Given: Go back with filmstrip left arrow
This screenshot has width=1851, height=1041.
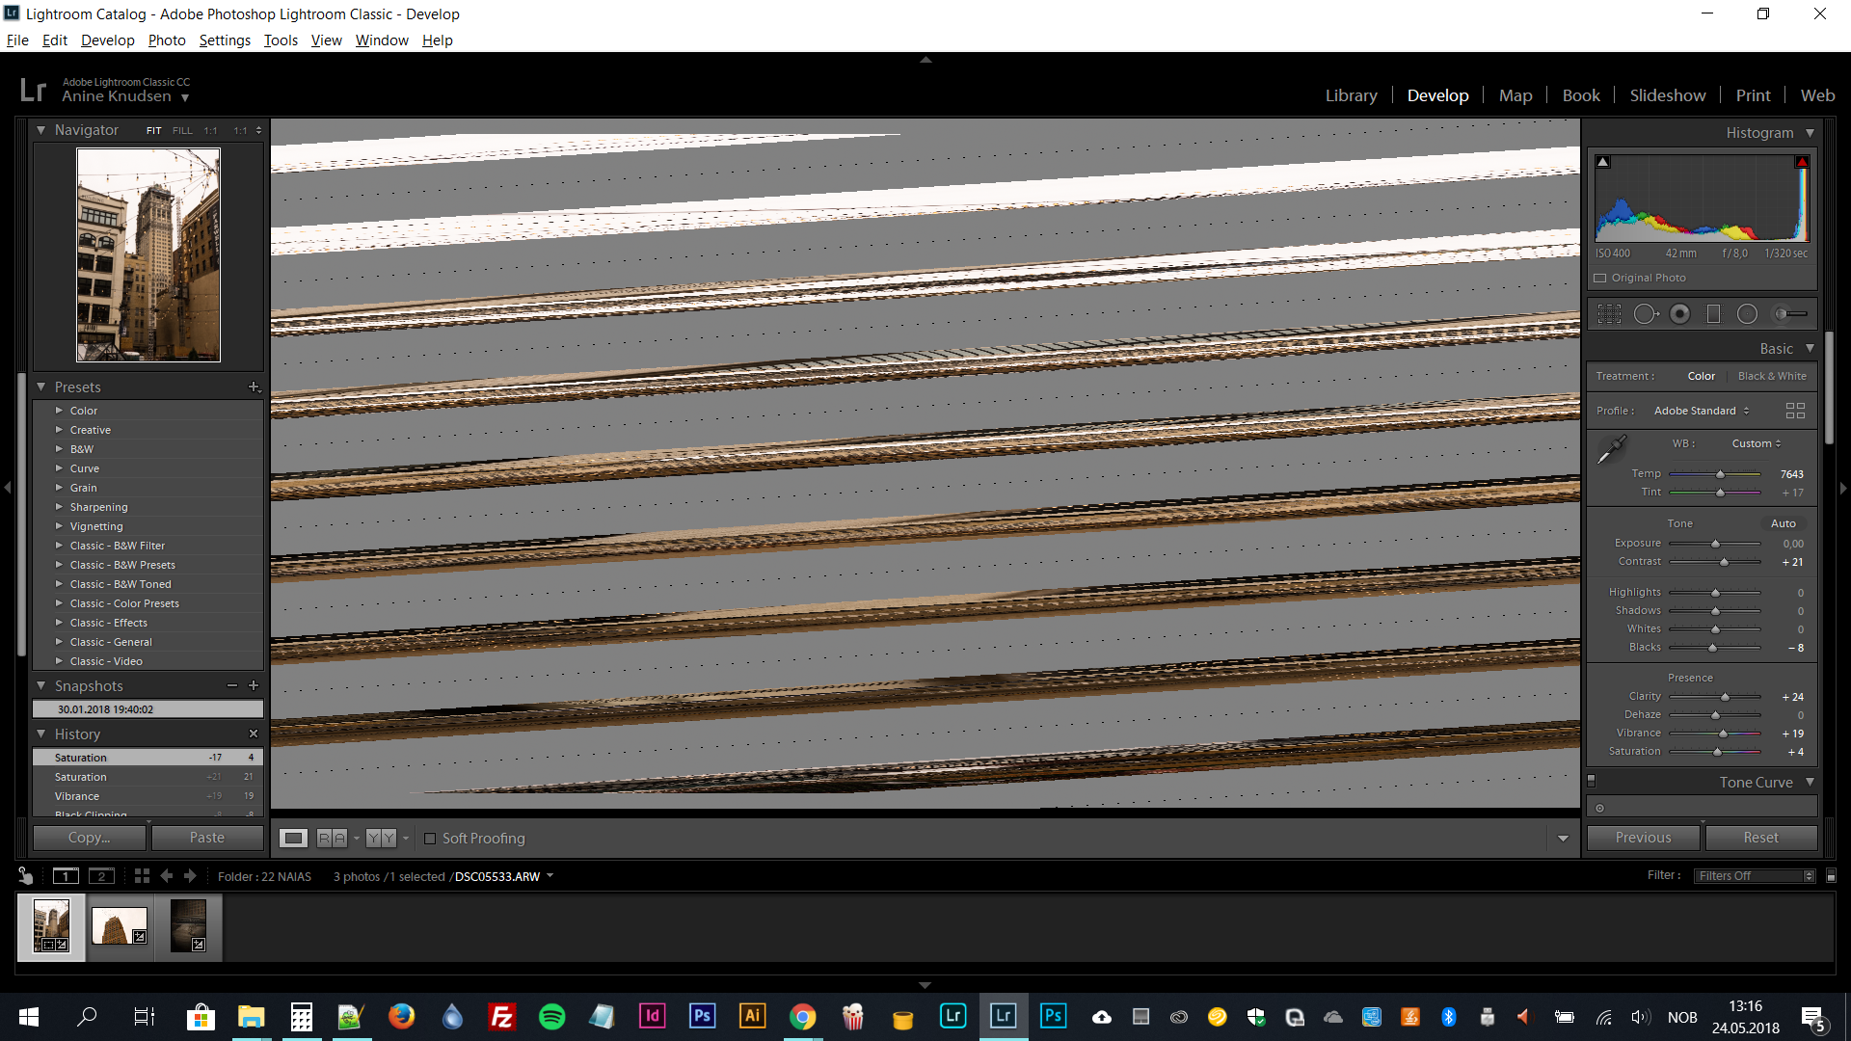Looking at the screenshot, I should click(167, 876).
